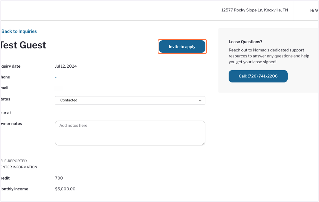Click the $5,000.00 monthly income value
This screenshot has height=202, width=319.
tap(65, 189)
